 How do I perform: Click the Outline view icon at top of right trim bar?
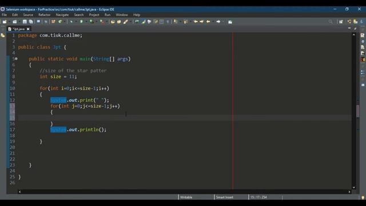coord(363,35)
